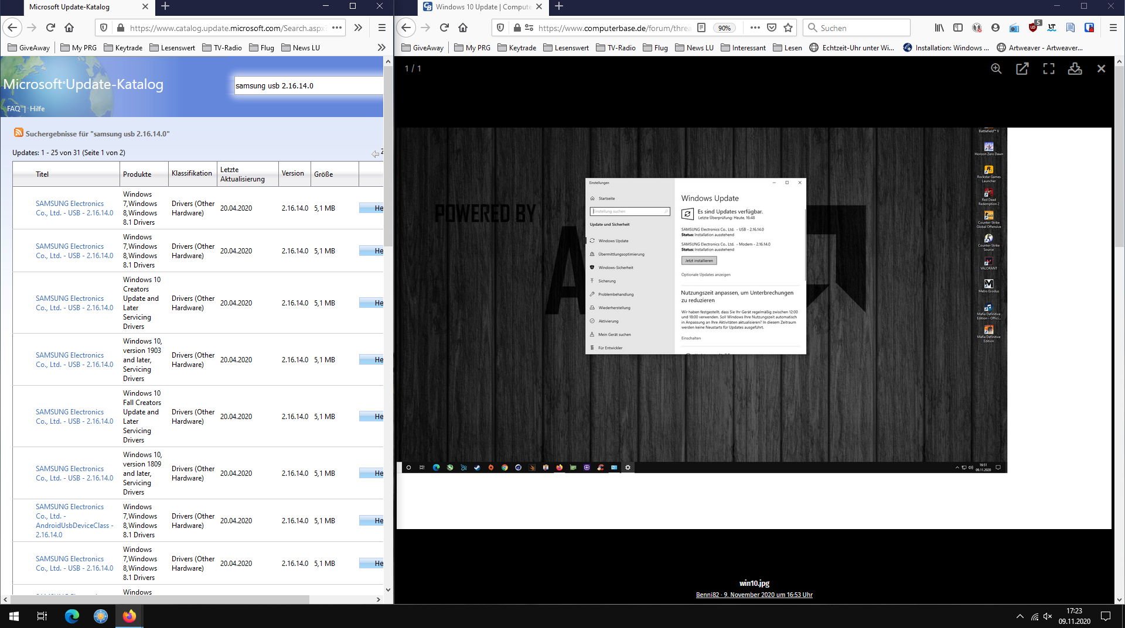Screen dimensions: 1125x628
Task: Open page actions menu in catalog address bar
Action: (337, 28)
